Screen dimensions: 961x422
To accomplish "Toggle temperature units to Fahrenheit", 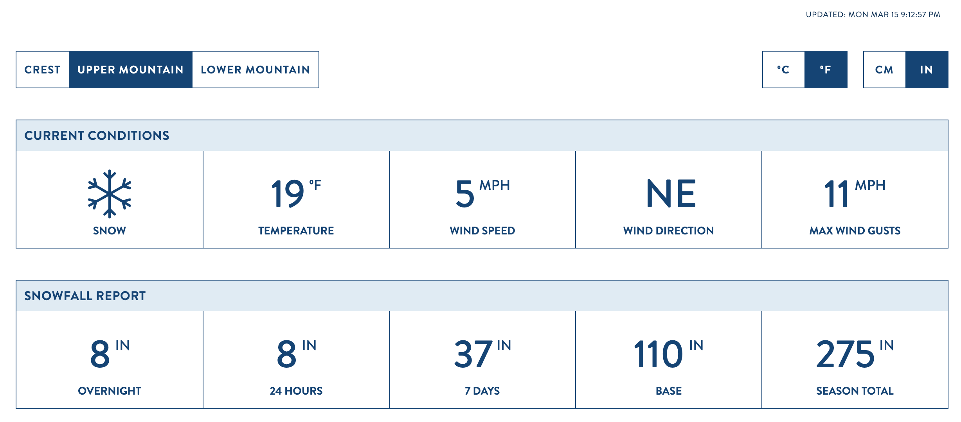I will click(x=826, y=70).
